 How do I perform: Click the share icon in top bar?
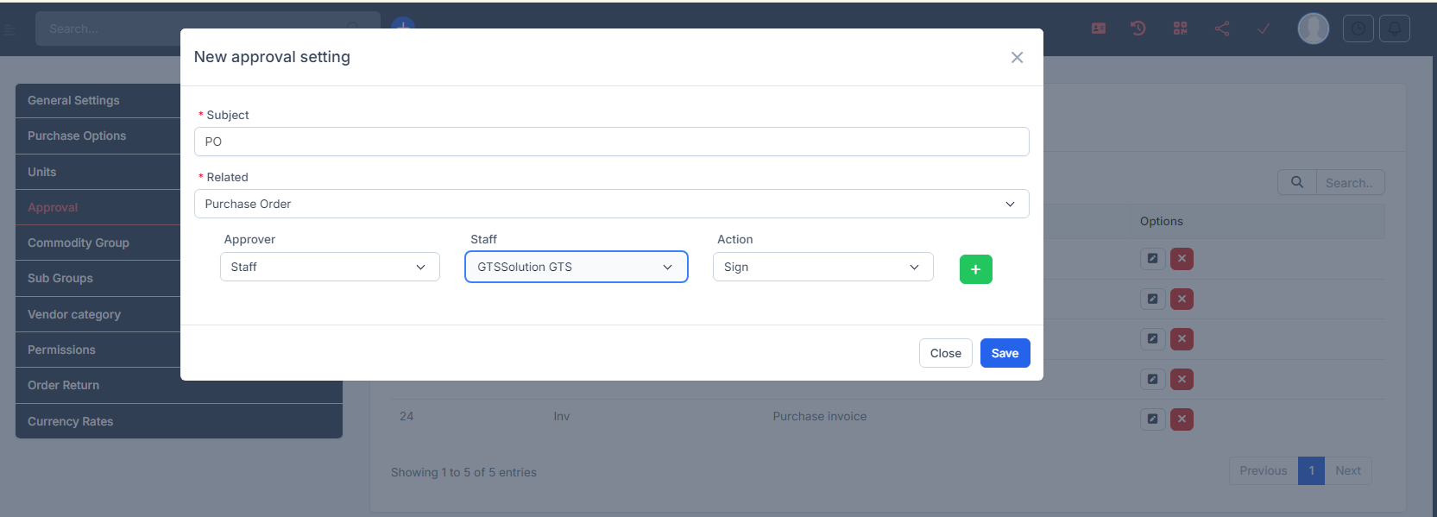click(1222, 28)
